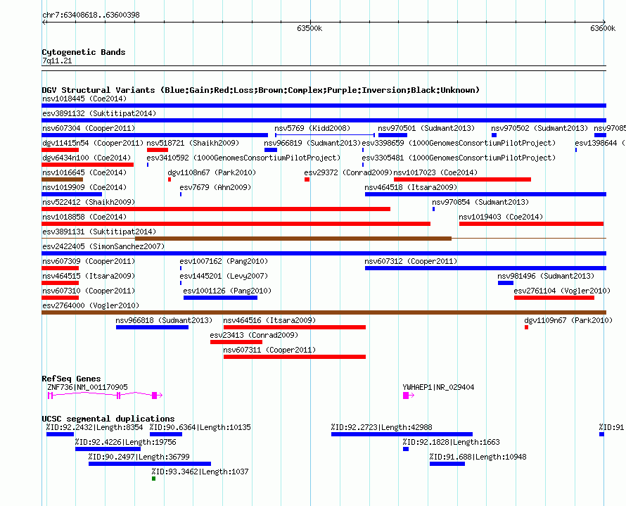Click nsv966819 (Sudmant2013) label
This screenshot has height=506, width=626.
click(x=312, y=143)
